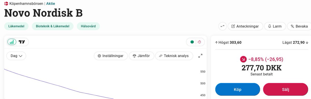Select the standard bar chart view icon

pyautogui.click(x=12, y=42)
